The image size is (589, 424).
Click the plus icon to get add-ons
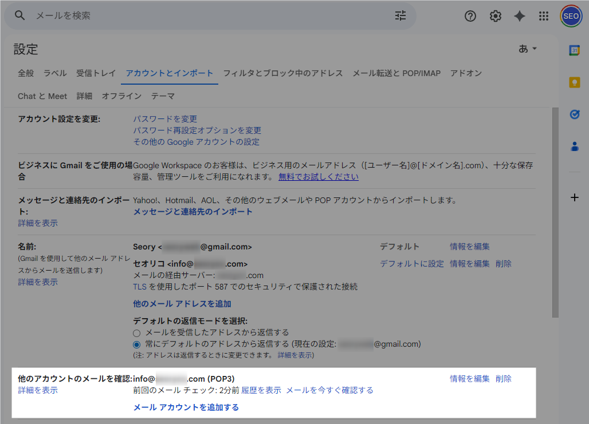point(575,197)
